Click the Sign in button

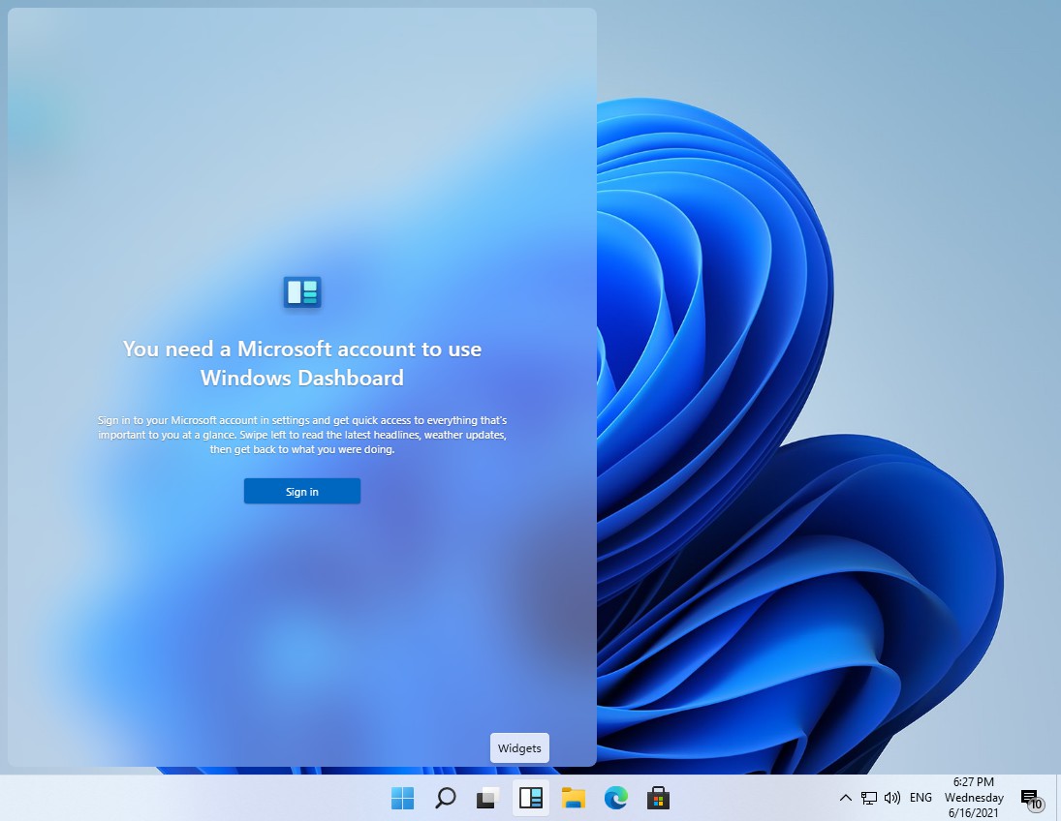[x=301, y=491]
